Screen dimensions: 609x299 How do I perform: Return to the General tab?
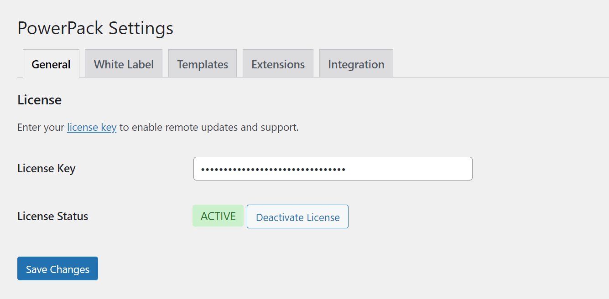(x=51, y=64)
